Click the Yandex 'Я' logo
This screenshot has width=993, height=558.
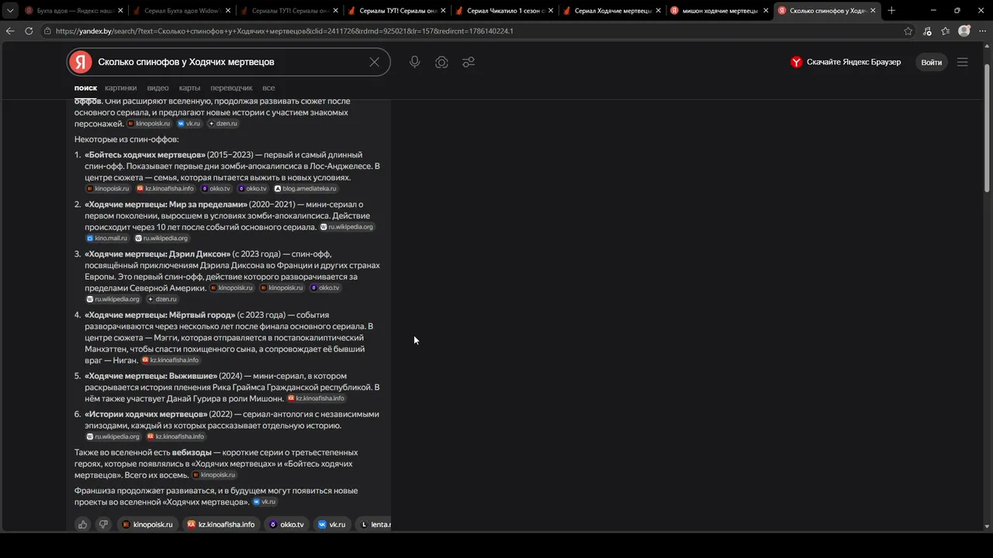tap(80, 62)
